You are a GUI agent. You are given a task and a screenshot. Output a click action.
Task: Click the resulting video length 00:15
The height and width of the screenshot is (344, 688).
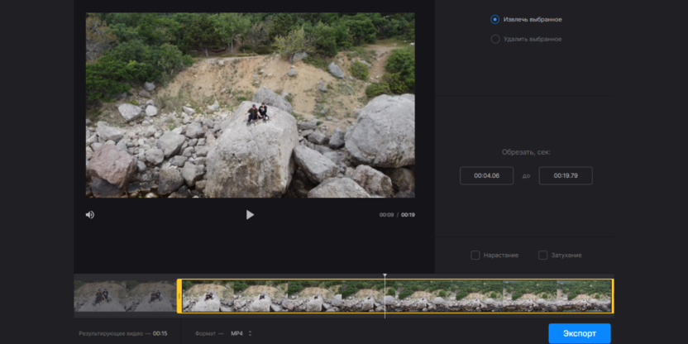pos(160,333)
